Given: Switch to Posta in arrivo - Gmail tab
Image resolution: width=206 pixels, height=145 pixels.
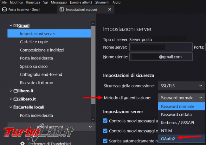Looking at the screenshot, I should point(29,10).
